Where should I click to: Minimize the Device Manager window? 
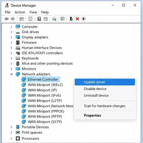(113, 5)
